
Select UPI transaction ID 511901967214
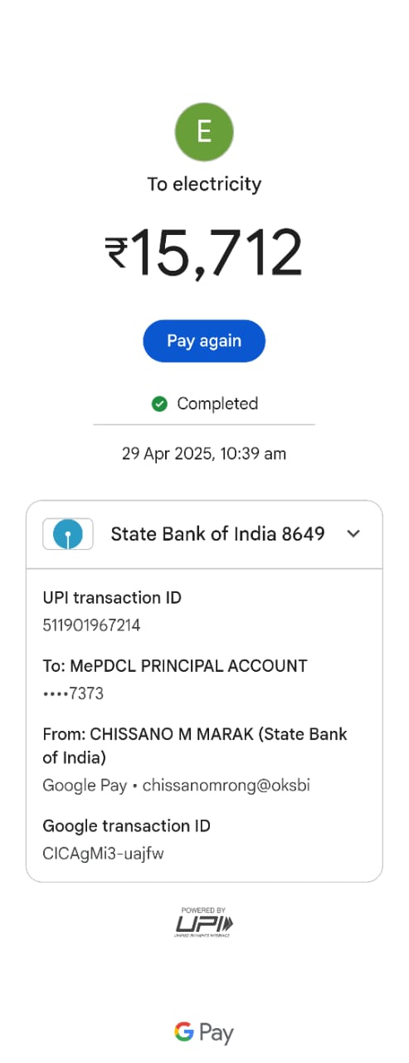point(91,625)
